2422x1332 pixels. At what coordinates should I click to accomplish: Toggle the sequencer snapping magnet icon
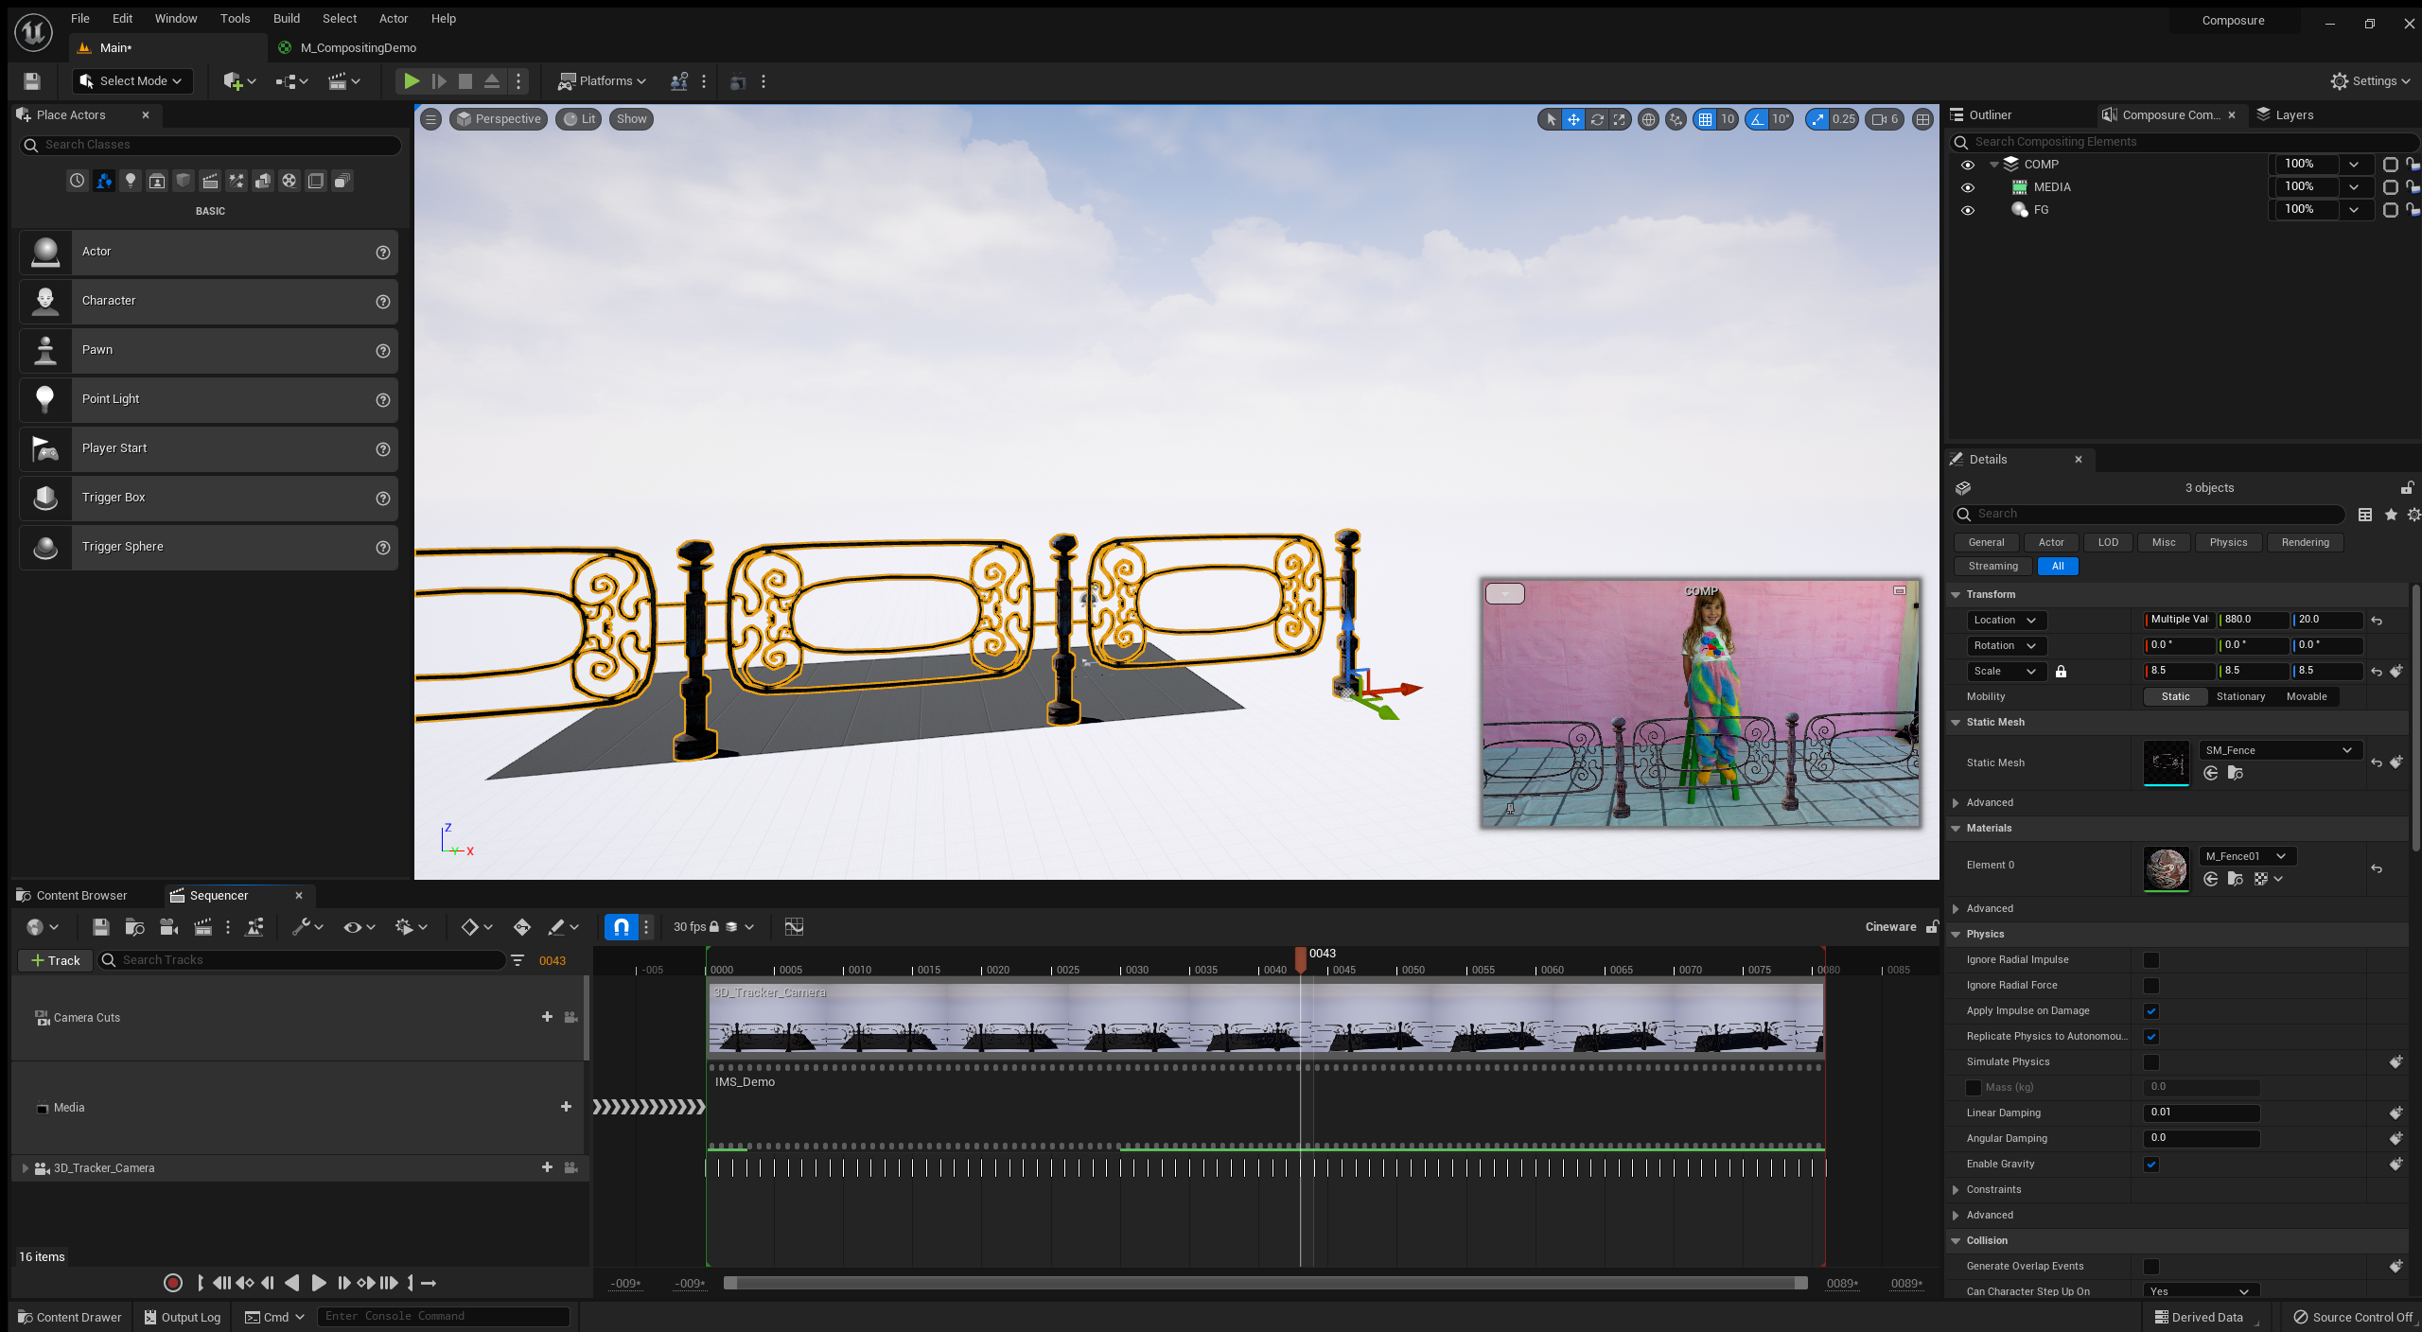(x=621, y=927)
